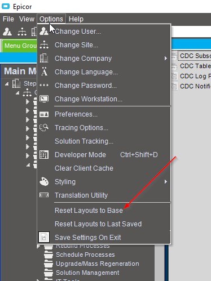
Task: Click the Translation Utility keyboard icon
Action: coord(44,195)
